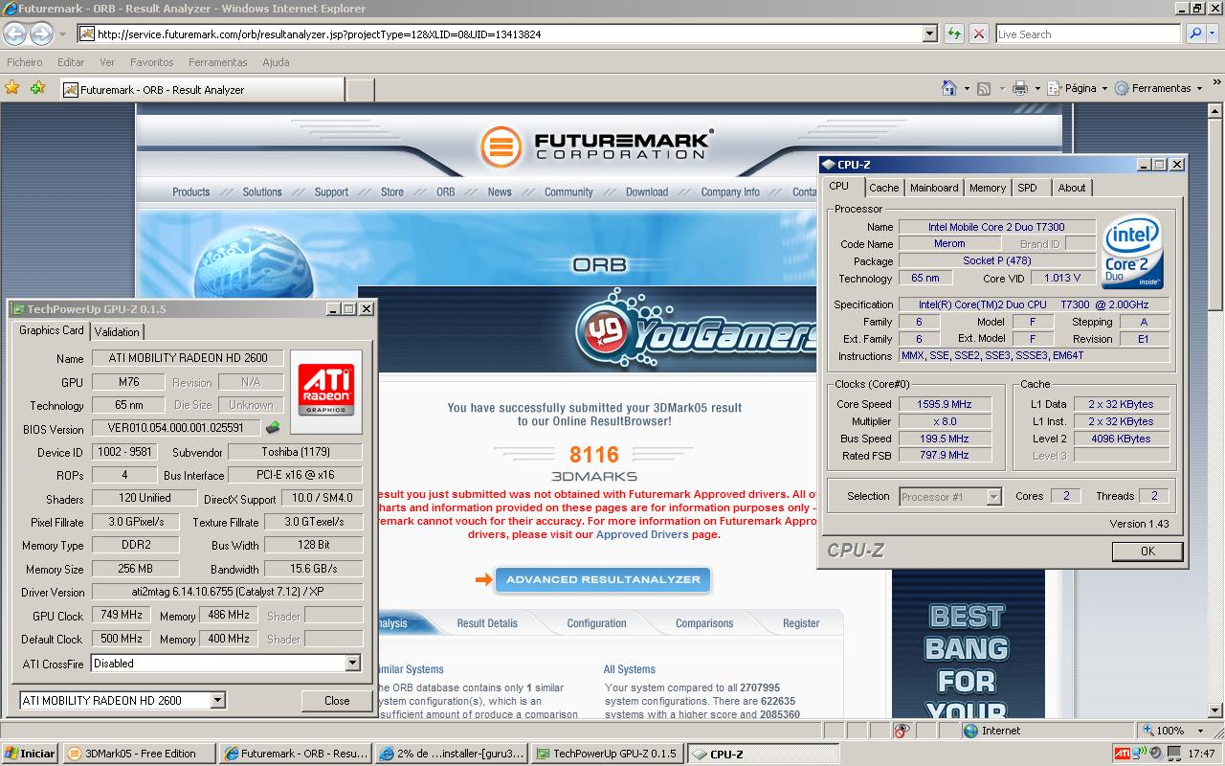The height and width of the screenshot is (766, 1225).
Task: Switch to Mainboard tab in CPU-Z
Action: tap(933, 188)
